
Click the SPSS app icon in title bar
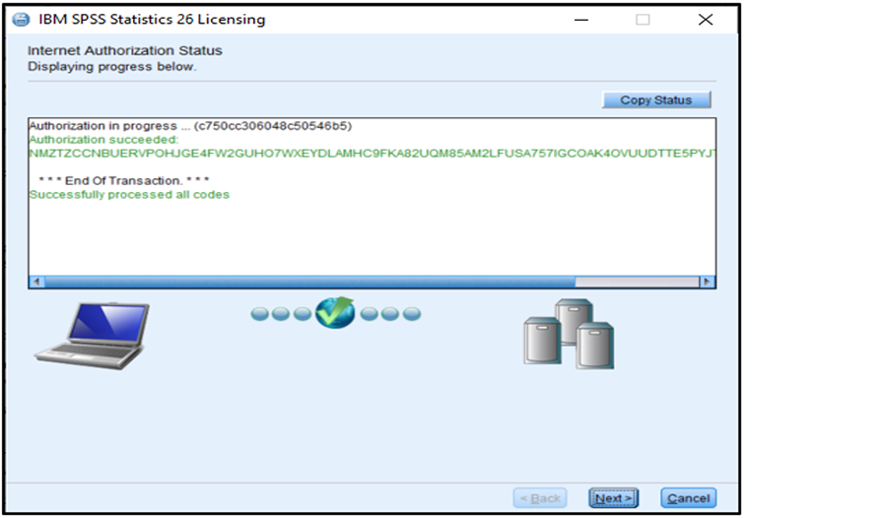[x=21, y=20]
